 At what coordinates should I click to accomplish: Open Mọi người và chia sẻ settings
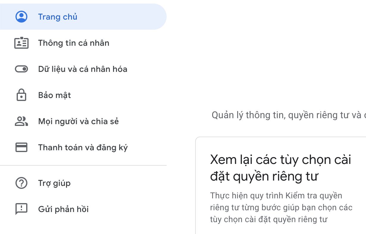coord(78,121)
